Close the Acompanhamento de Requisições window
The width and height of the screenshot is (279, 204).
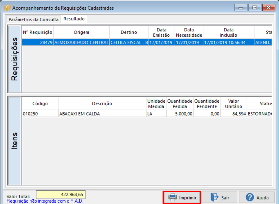[x=269, y=8]
